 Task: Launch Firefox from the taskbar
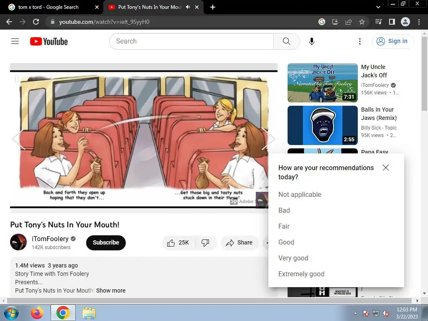[x=37, y=313]
